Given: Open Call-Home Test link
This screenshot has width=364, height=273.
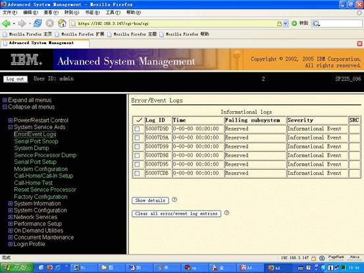Looking at the screenshot, I should click(x=34, y=183).
